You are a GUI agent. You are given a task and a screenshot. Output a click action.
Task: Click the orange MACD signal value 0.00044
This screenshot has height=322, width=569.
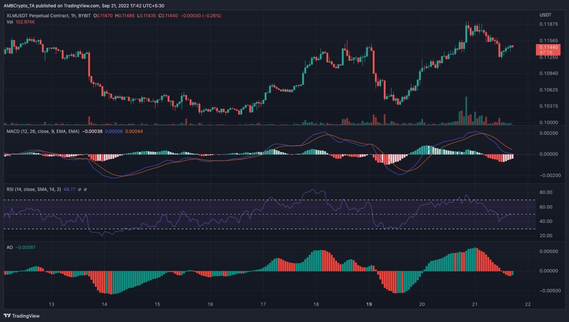(134, 131)
